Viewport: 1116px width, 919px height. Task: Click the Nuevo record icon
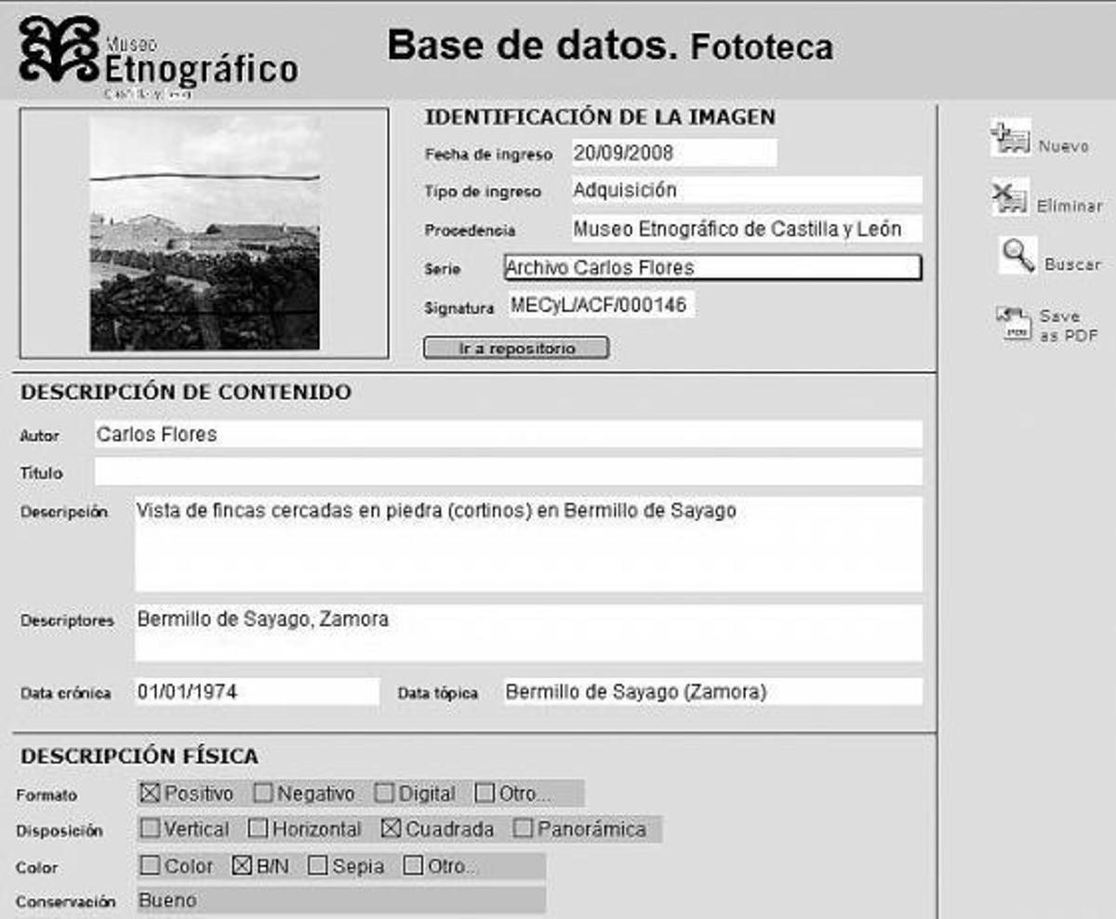point(1011,140)
